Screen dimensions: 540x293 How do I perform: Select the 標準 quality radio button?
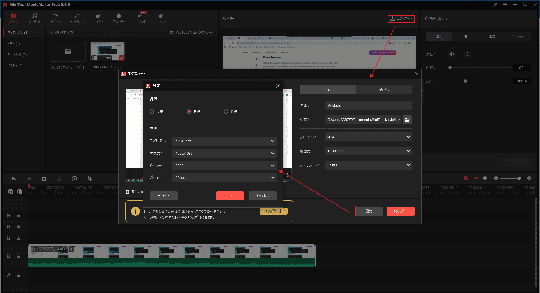(226, 111)
